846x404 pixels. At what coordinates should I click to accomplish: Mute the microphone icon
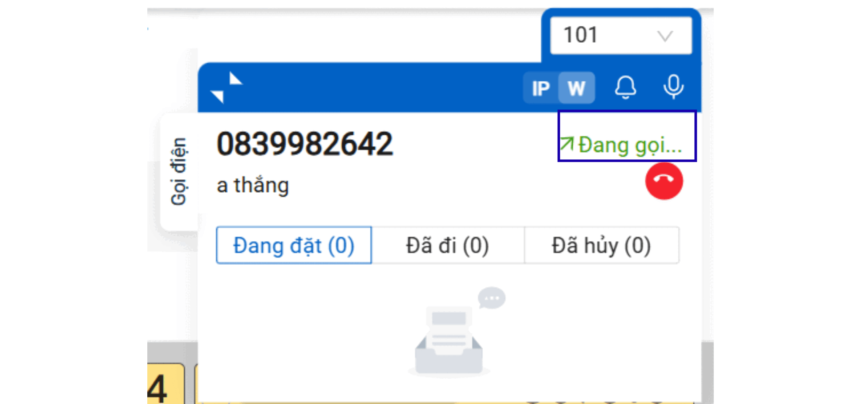673,87
